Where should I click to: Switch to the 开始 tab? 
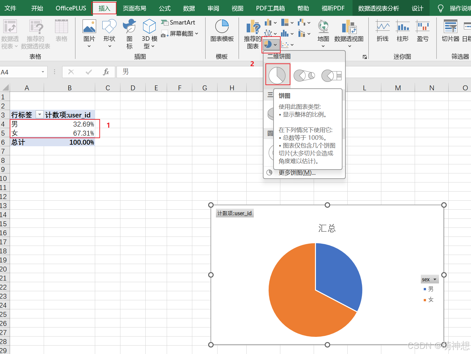point(37,8)
